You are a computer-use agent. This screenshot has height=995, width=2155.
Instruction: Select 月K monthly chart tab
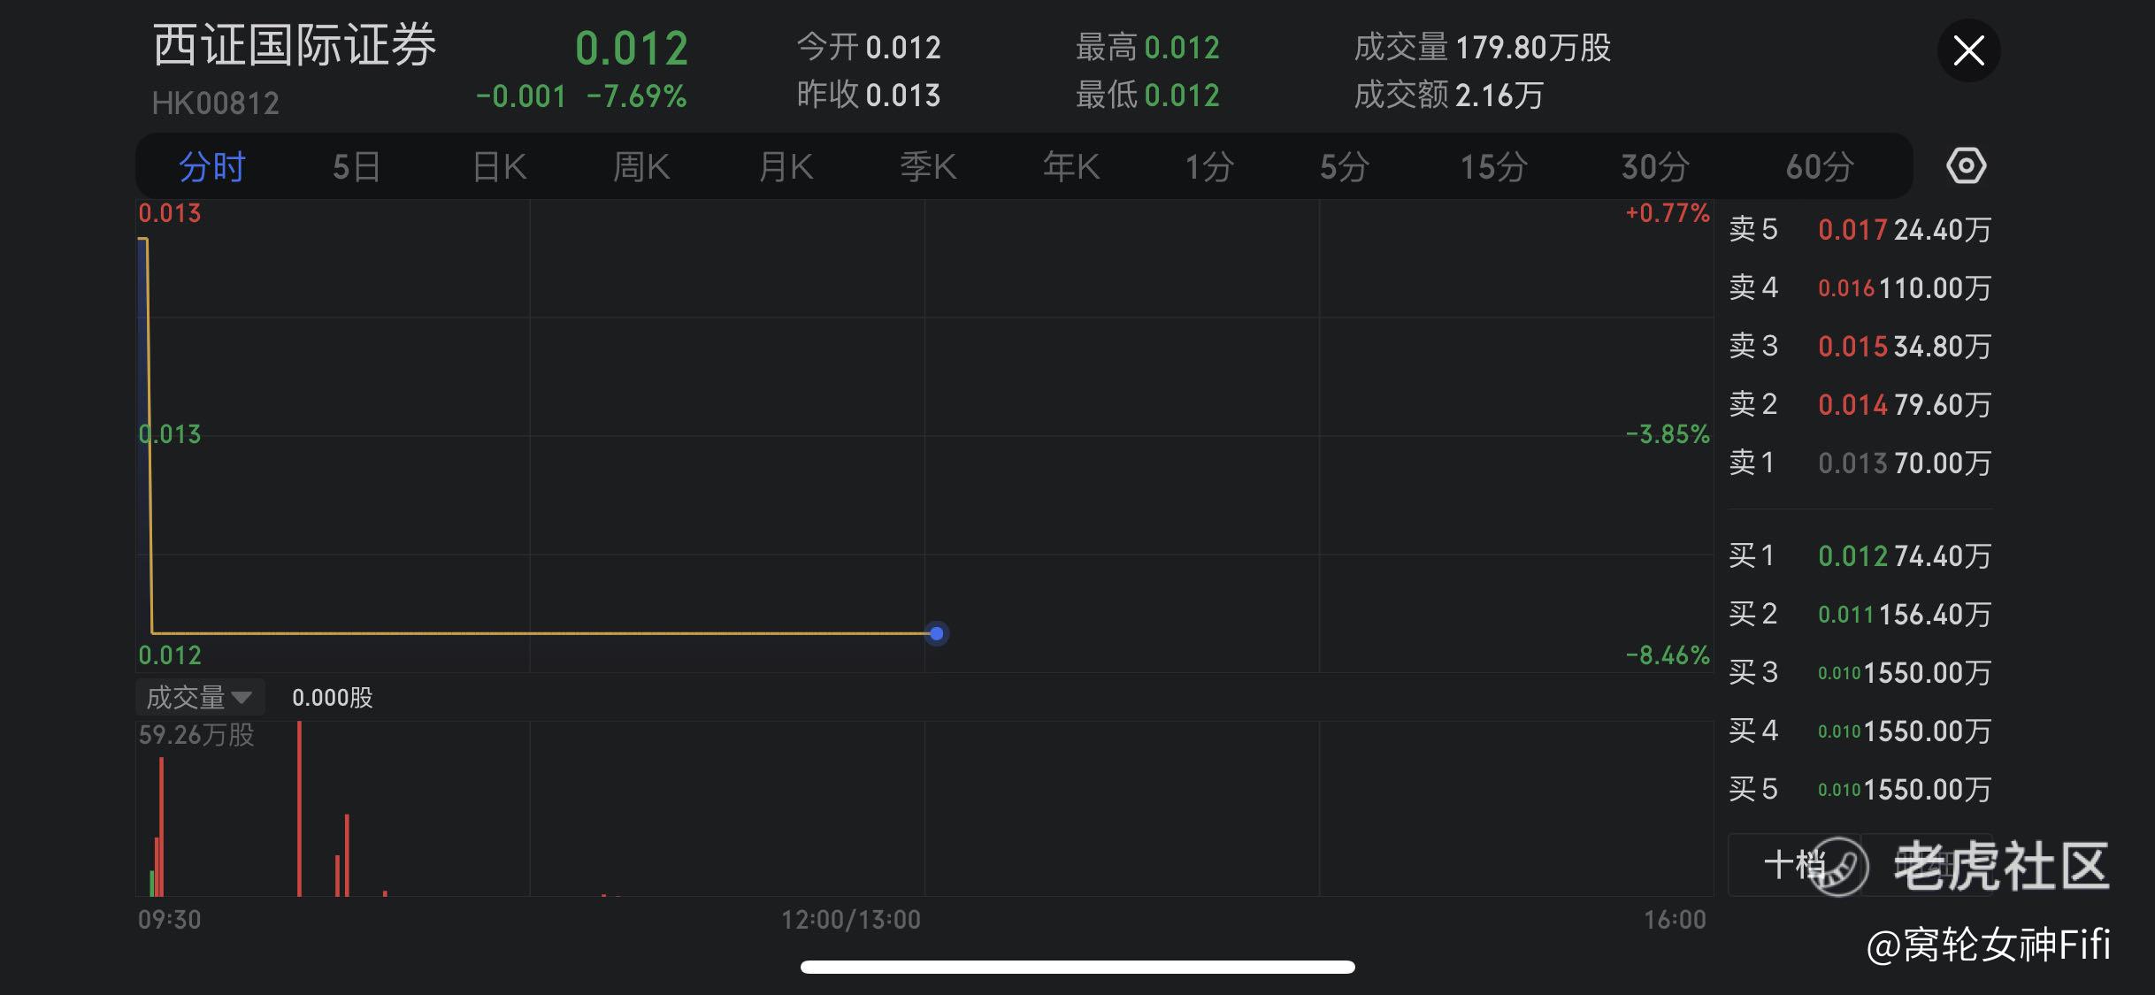[x=786, y=167]
